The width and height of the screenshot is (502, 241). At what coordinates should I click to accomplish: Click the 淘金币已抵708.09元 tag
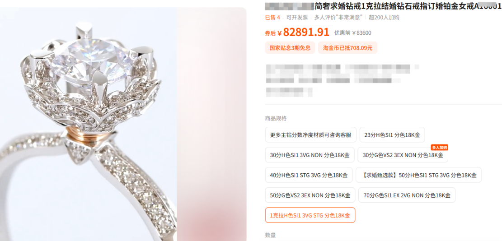[x=347, y=48]
